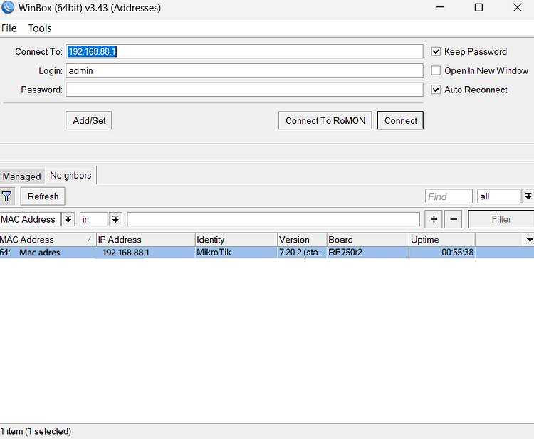Expand the 'all' search scope dropdown
Image resolution: width=534 pixels, height=439 pixels.
tap(528, 196)
